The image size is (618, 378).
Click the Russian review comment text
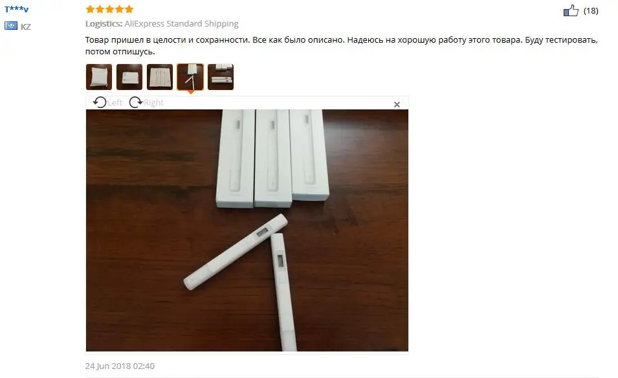point(341,46)
